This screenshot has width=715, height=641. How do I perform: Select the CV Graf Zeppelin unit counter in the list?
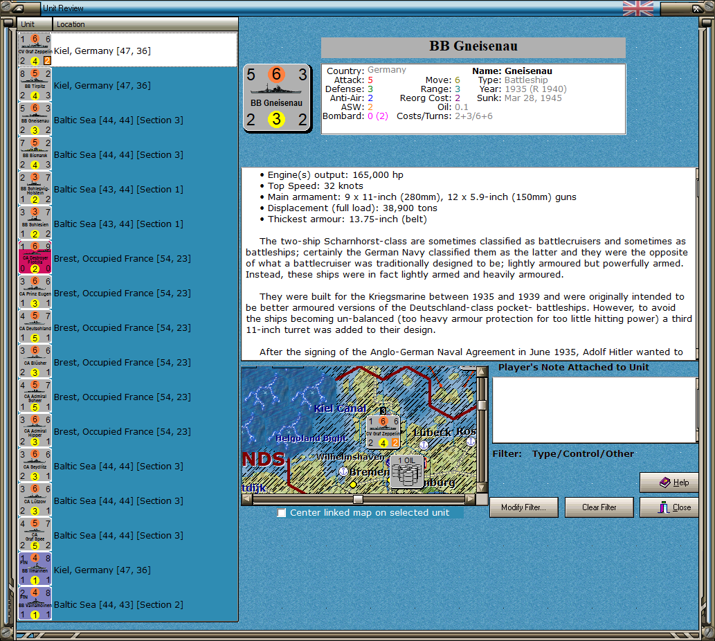[x=35, y=50]
